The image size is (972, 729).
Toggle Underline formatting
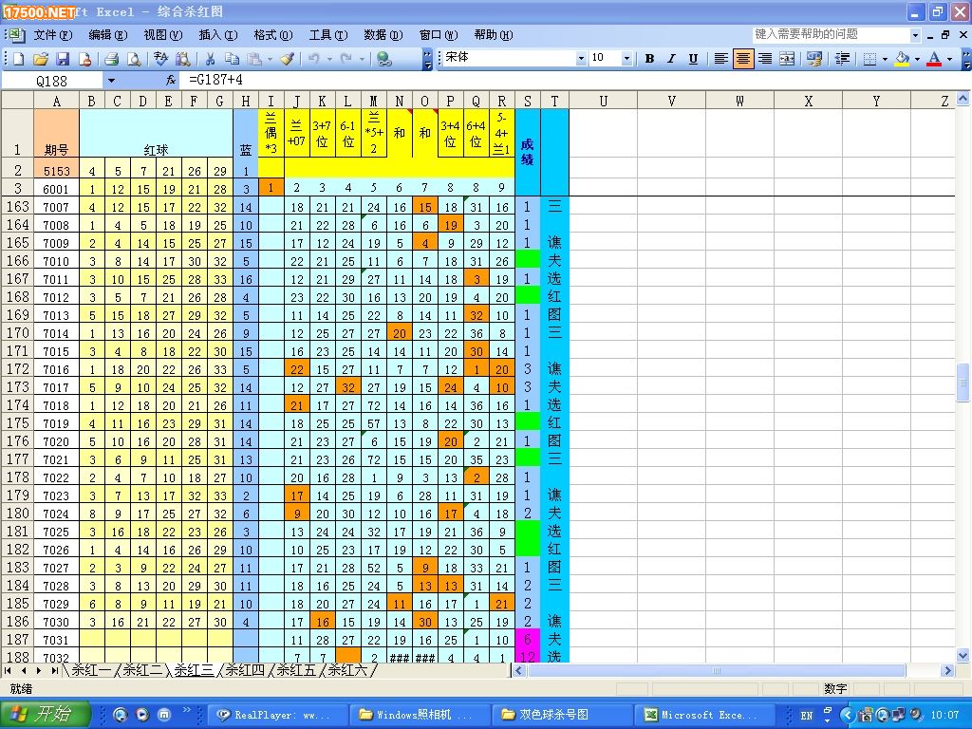click(x=693, y=59)
